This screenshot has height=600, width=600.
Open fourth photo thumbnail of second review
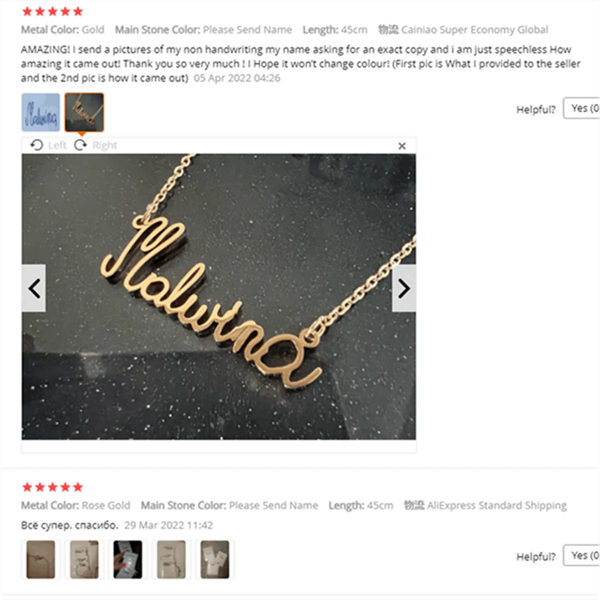171,559
